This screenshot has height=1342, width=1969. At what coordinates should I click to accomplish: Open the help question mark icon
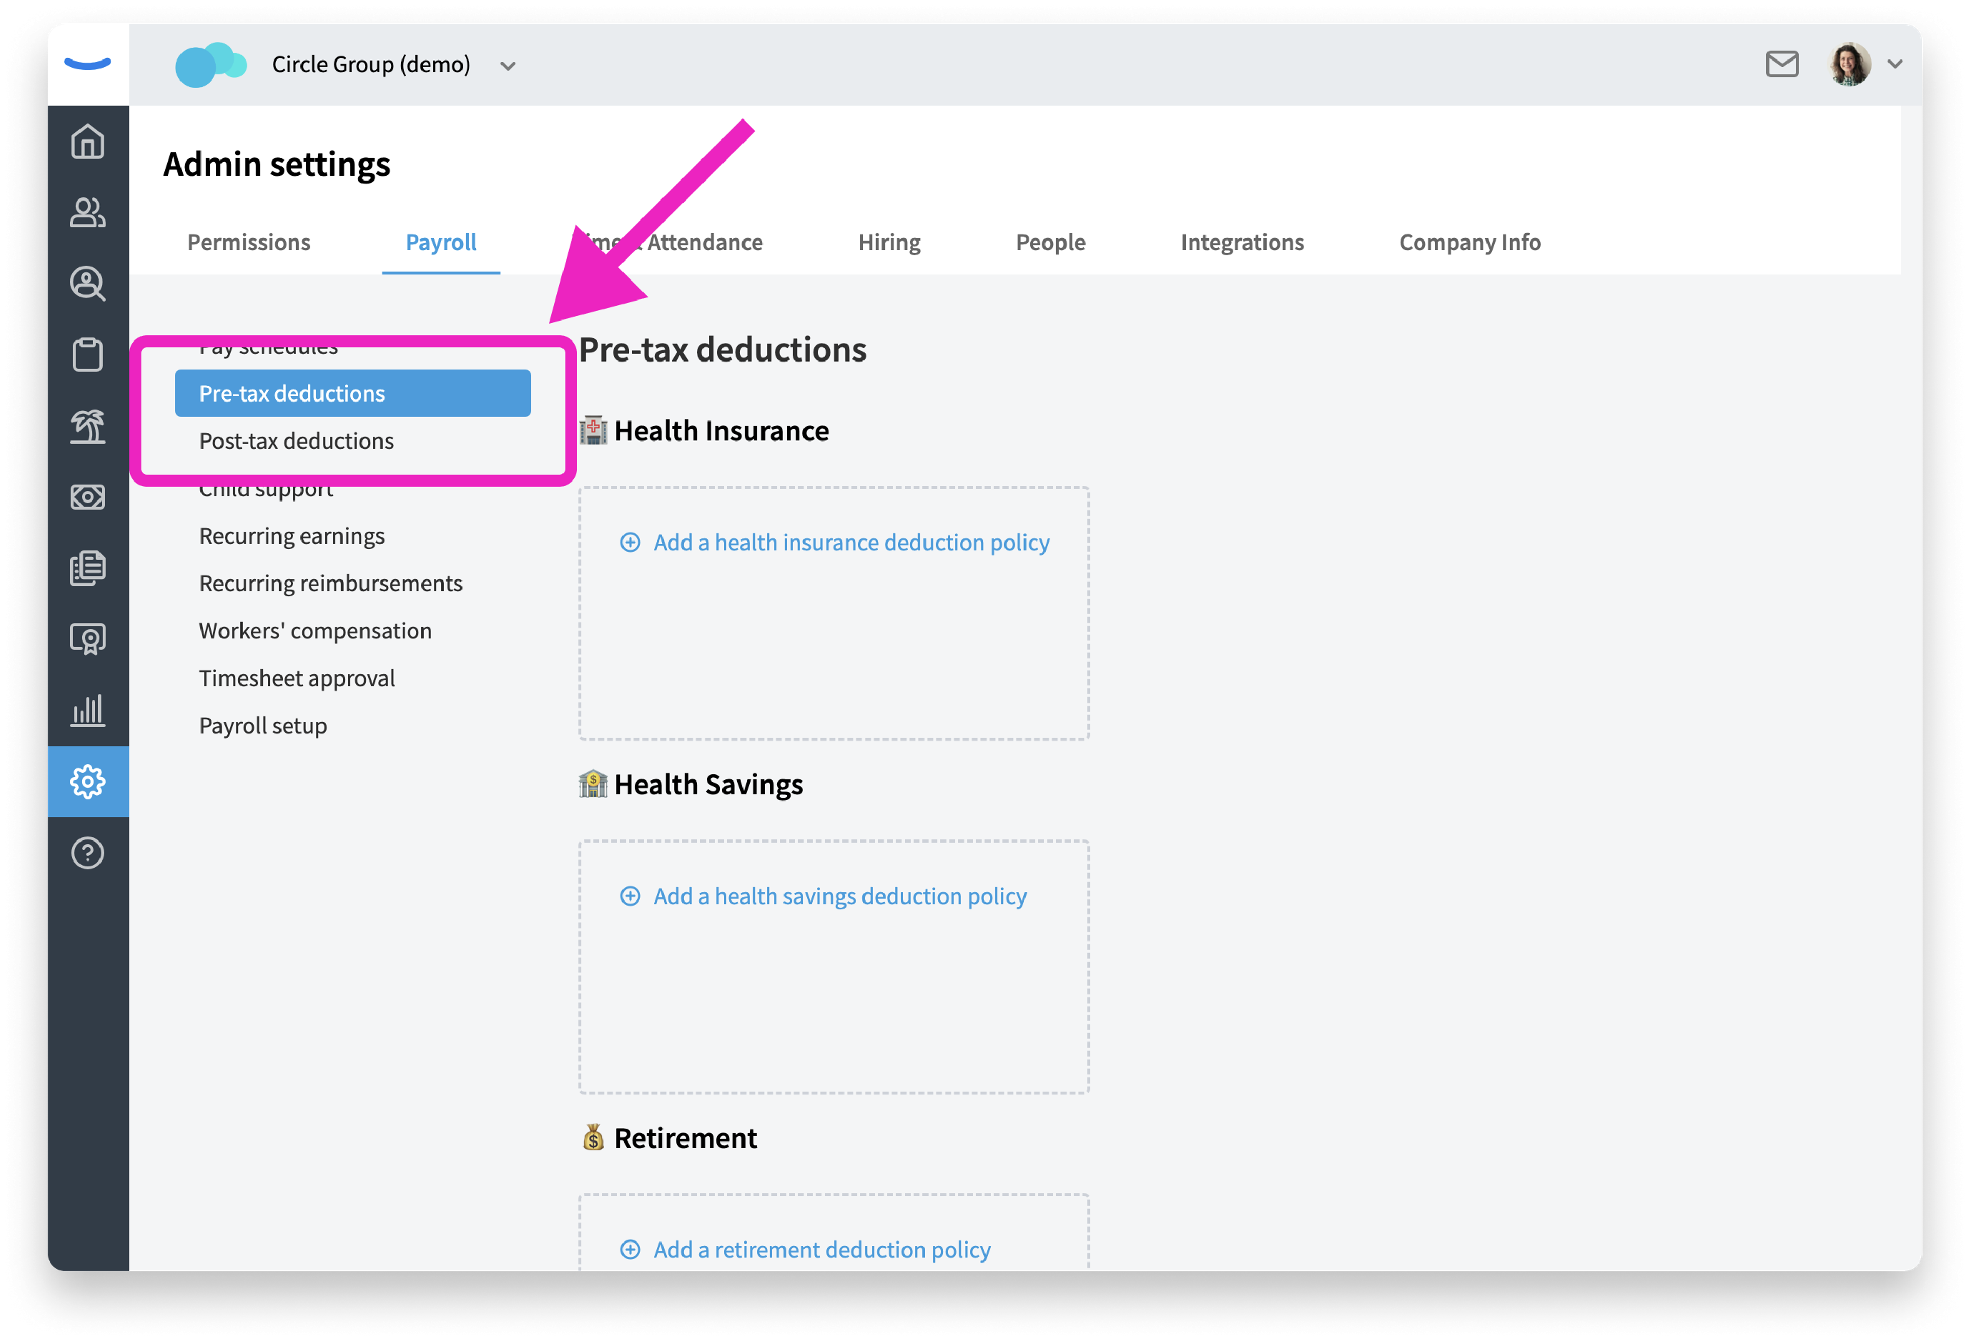click(87, 852)
